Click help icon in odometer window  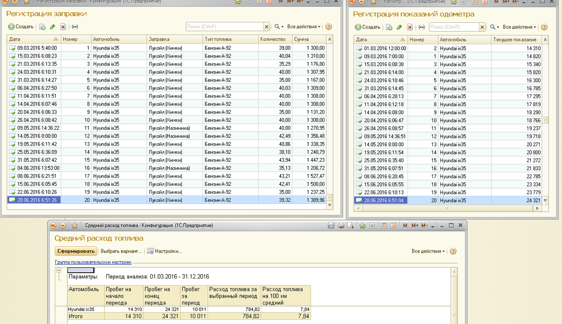coord(544,27)
